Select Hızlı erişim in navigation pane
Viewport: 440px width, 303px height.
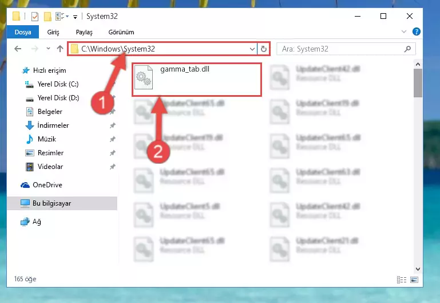(50, 70)
